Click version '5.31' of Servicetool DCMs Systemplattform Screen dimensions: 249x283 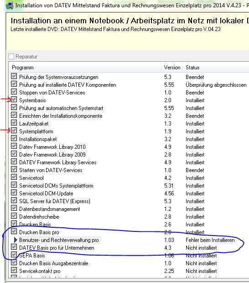169,186
